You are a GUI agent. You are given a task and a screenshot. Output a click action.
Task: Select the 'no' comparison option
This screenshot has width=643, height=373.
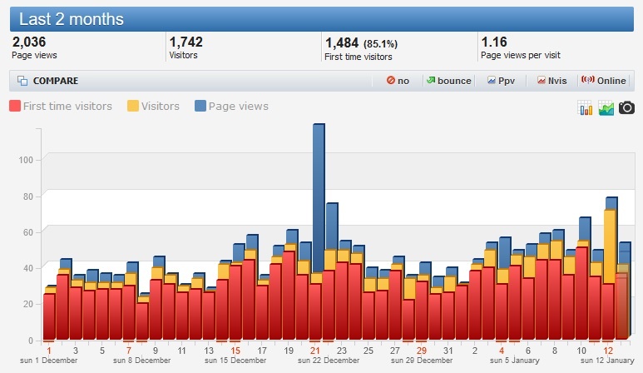coord(398,81)
